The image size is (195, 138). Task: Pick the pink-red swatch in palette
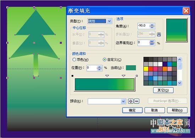click(155, 69)
